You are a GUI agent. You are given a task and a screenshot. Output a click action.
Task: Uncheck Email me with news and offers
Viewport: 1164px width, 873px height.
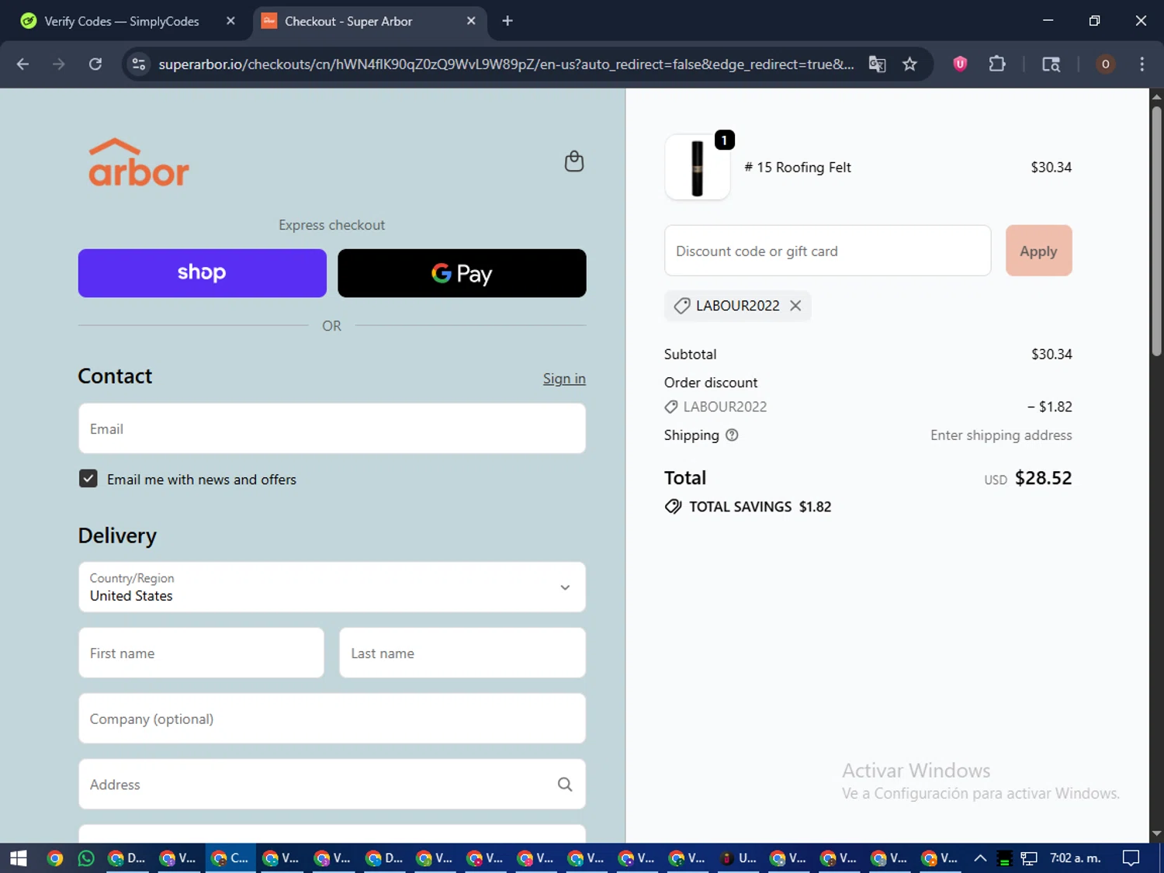click(88, 479)
